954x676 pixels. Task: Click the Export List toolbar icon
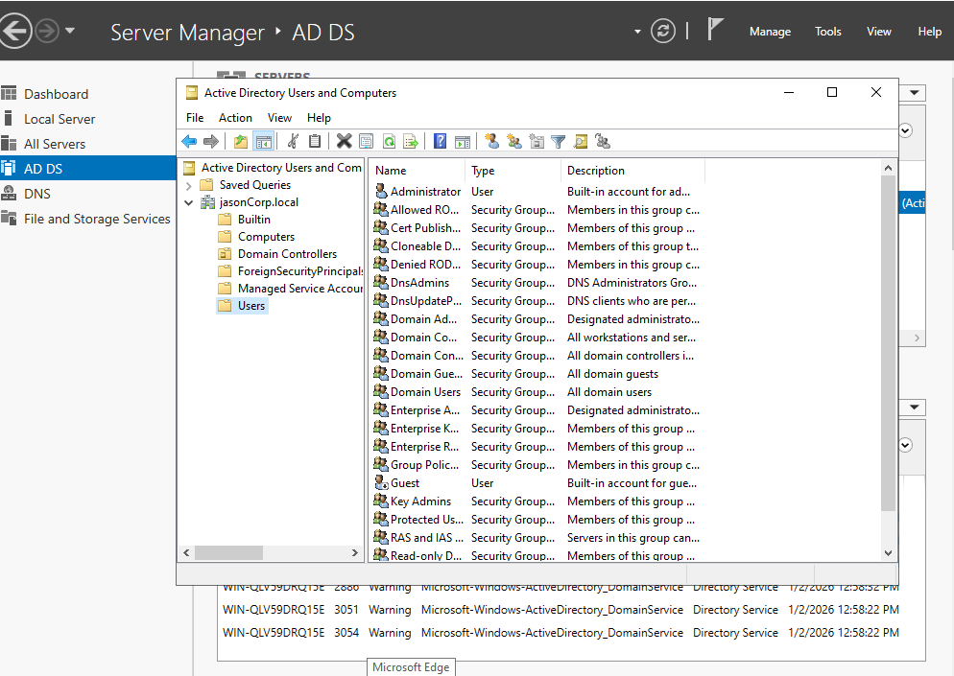411,141
